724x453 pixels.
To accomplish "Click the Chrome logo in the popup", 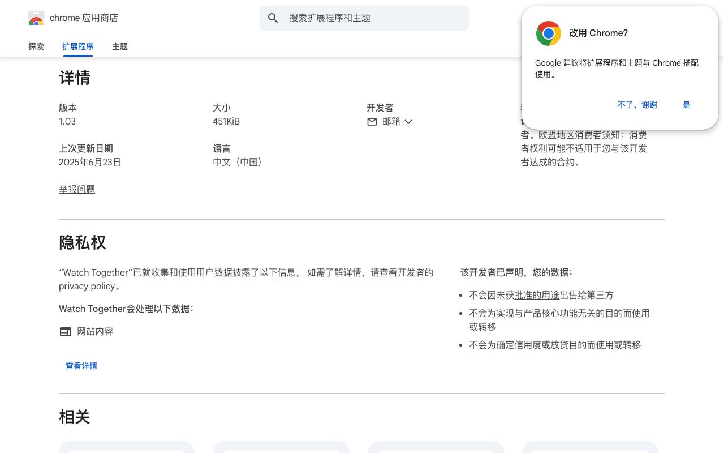I will point(549,33).
